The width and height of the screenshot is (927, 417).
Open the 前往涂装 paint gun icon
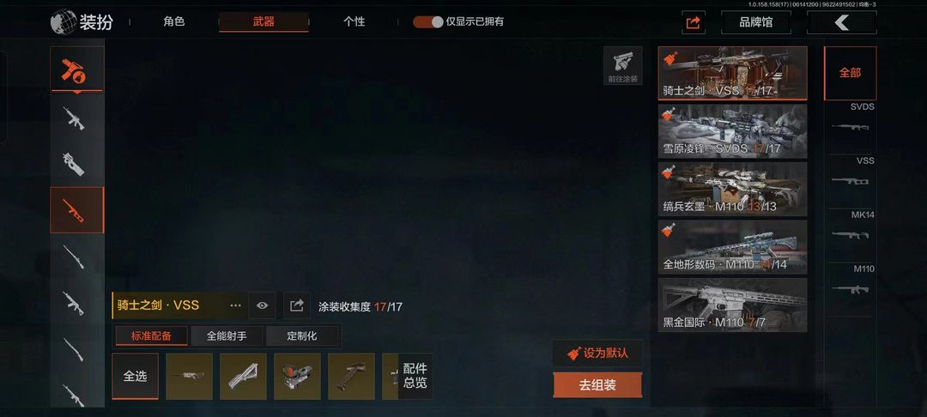click(622, 65)
